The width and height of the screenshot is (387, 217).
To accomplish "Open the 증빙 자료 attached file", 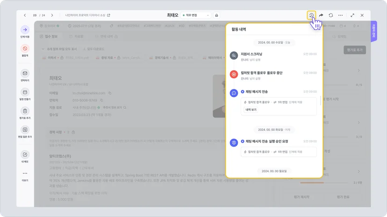I will (x=119, y=58).
